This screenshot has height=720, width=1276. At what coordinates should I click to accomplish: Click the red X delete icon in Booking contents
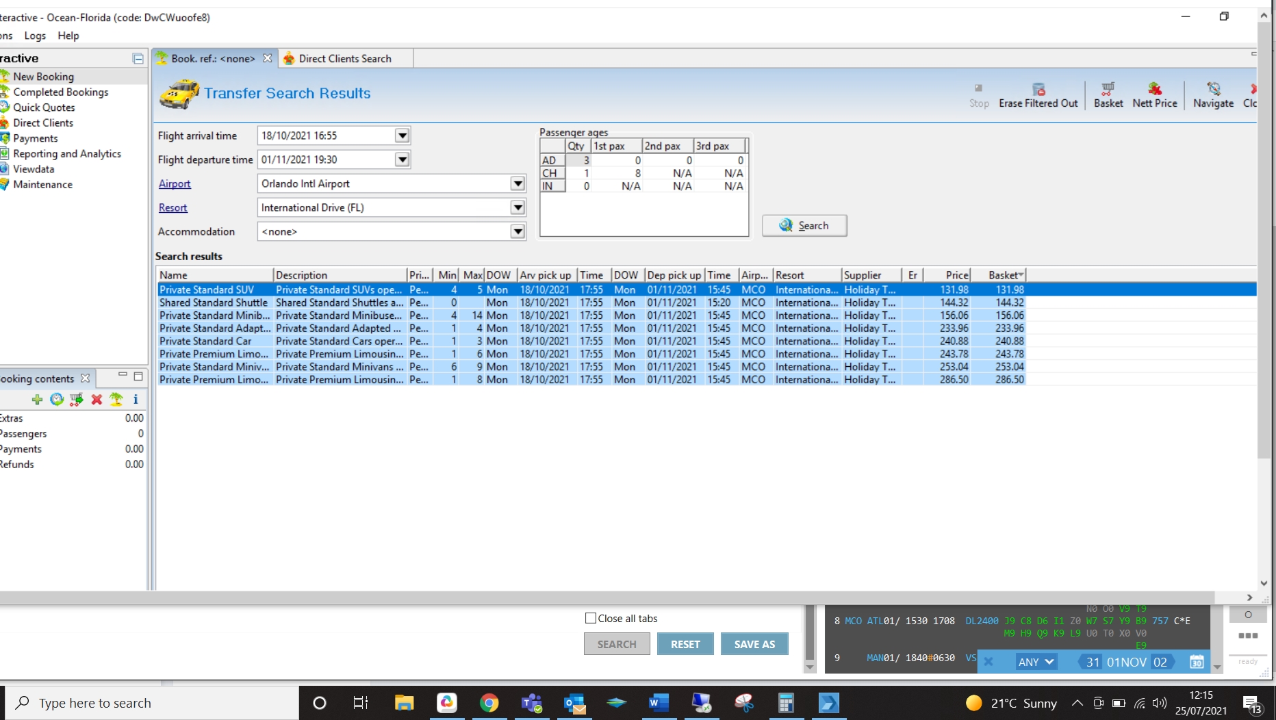97,399
